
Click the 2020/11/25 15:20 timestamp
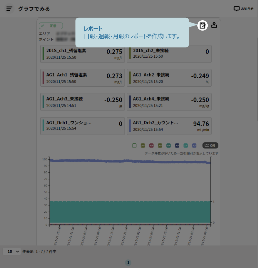[148, 81]
